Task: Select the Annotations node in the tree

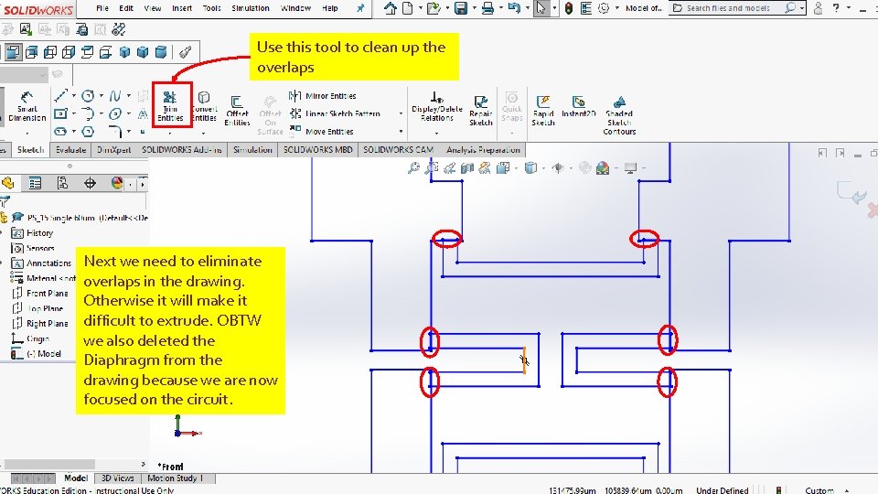Action: click(x=41, y=263)
